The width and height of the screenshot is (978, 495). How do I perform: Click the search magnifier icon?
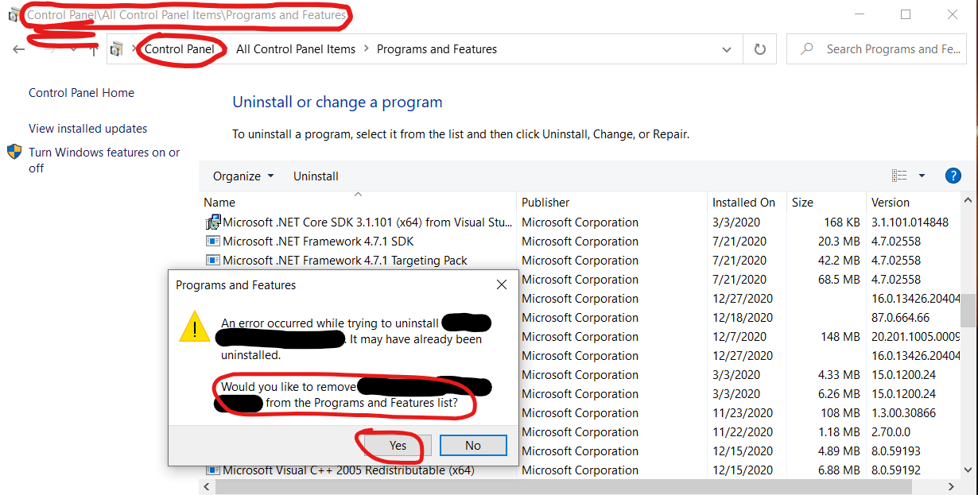click(x=807, y=49)
